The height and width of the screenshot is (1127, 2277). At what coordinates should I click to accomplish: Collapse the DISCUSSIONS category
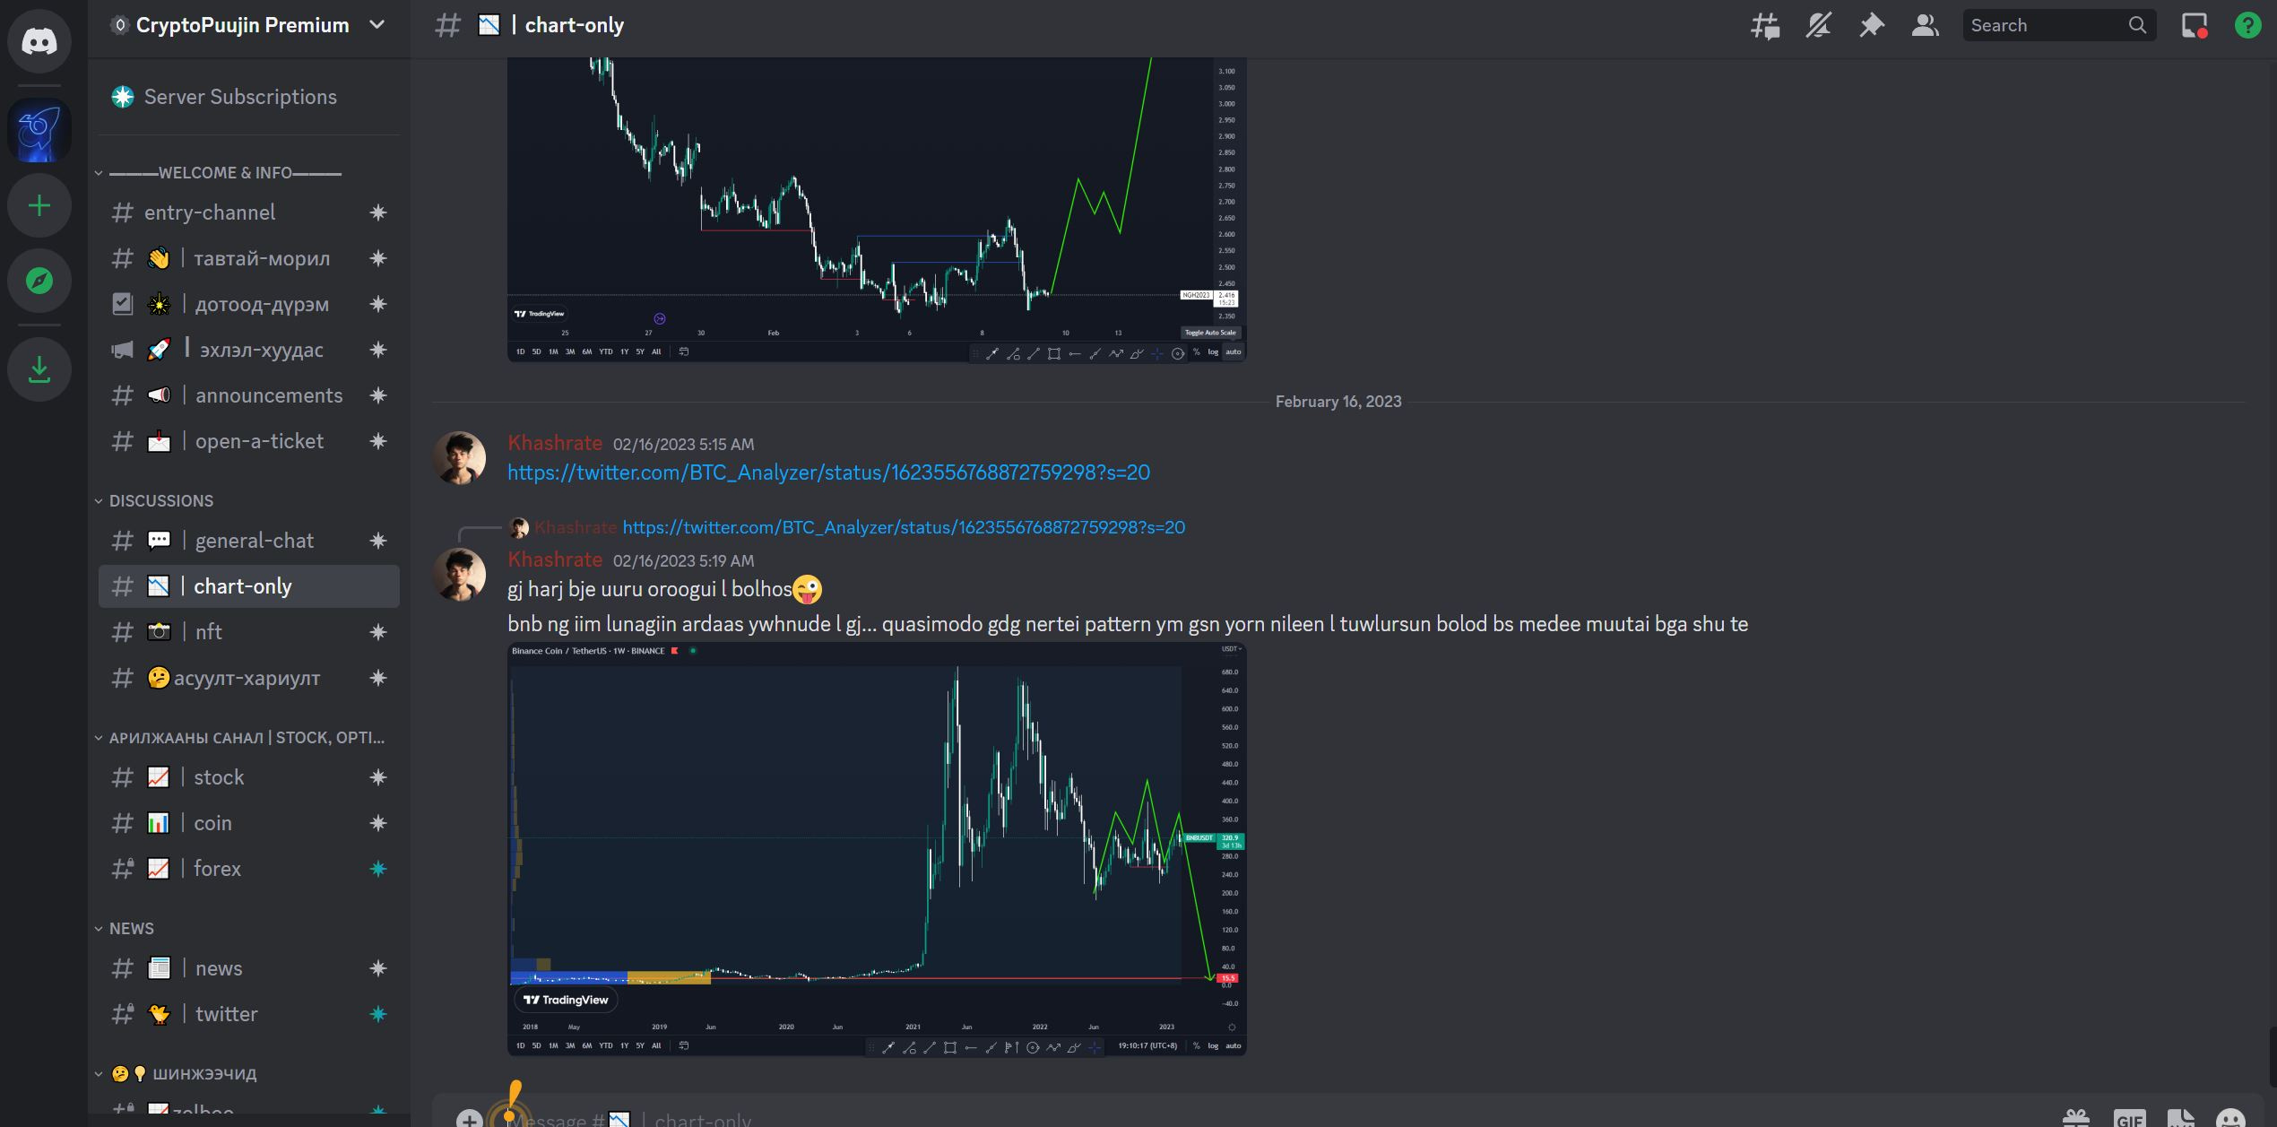coord(160,500)
